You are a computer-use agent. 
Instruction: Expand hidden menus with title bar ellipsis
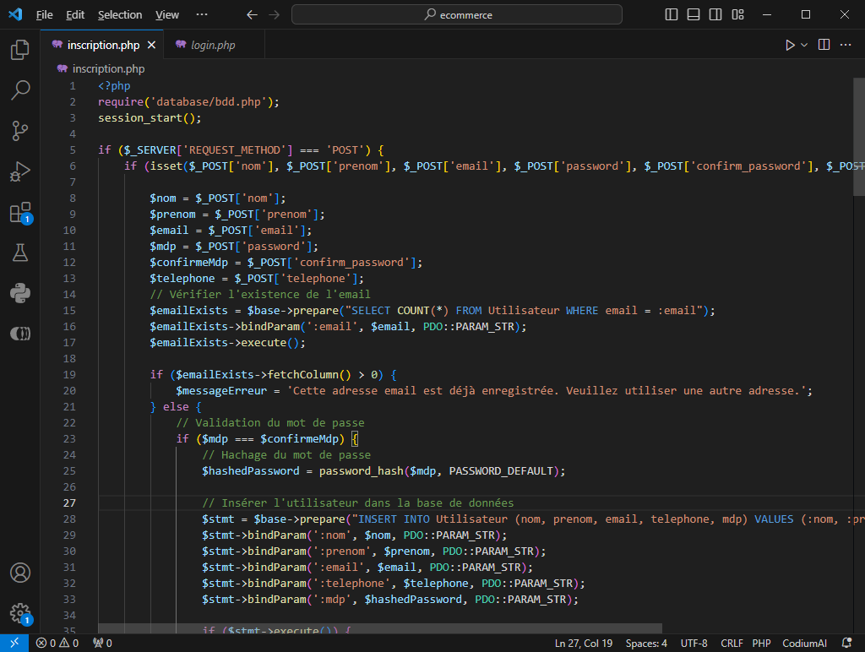pos(201,14)
